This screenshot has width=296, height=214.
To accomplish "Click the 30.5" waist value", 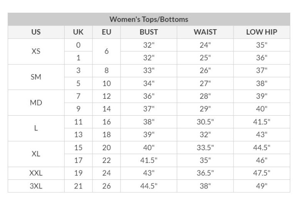I will pos(205,122).
